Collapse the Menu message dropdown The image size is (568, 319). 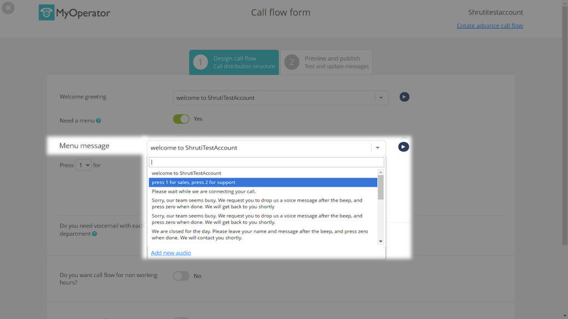click(377, 147)
